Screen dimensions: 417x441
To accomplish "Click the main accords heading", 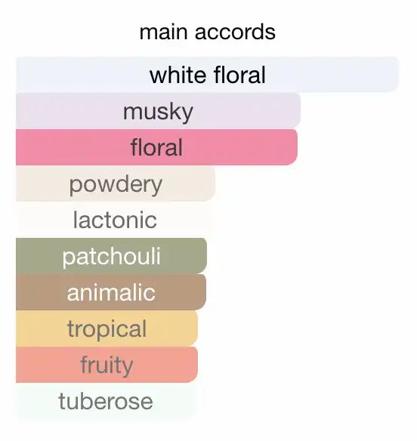I will pyautogui.click(x=208, y=32).
